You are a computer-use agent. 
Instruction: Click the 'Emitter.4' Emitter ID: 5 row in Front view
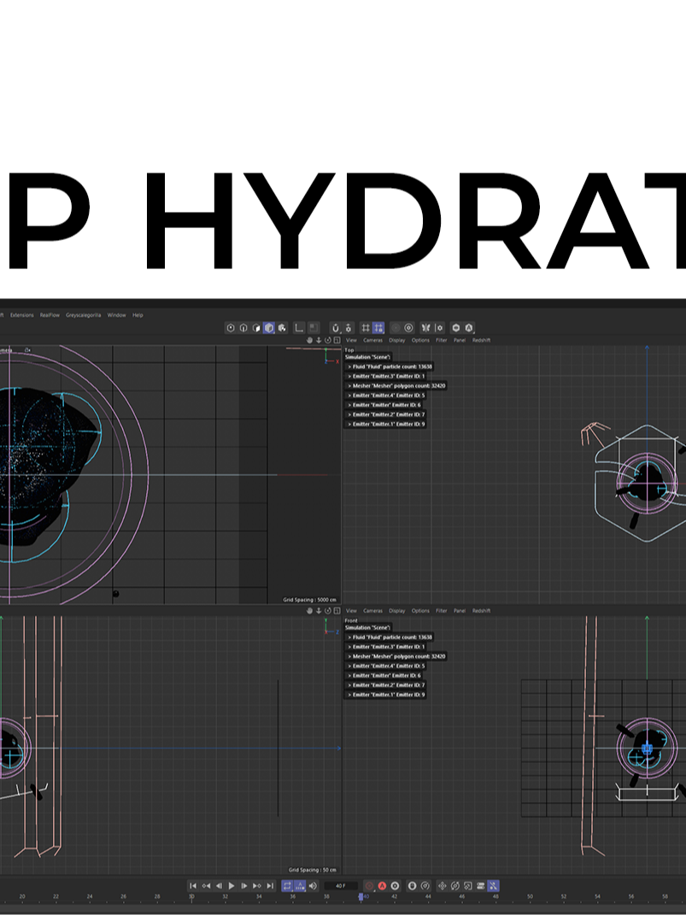pos(386,666)
